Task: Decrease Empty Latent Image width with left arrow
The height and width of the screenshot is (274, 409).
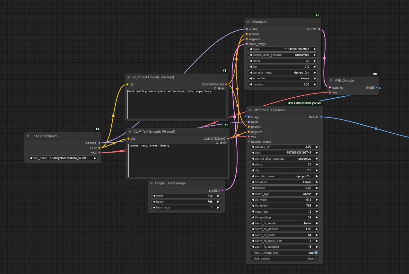Action: [153, 196]
